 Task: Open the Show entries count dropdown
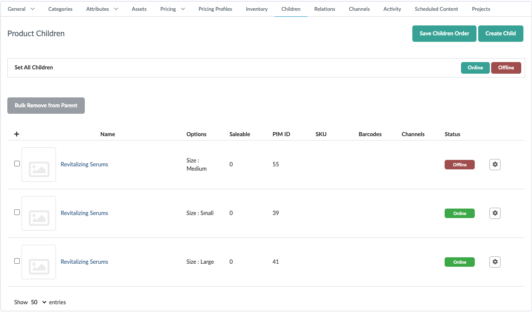coord(38,302)
